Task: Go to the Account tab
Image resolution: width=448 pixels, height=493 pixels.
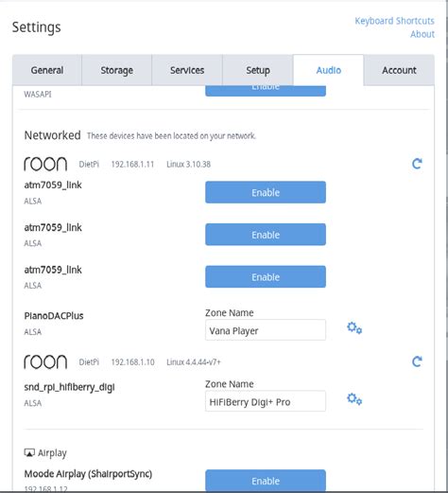Action: pos(399,70)
